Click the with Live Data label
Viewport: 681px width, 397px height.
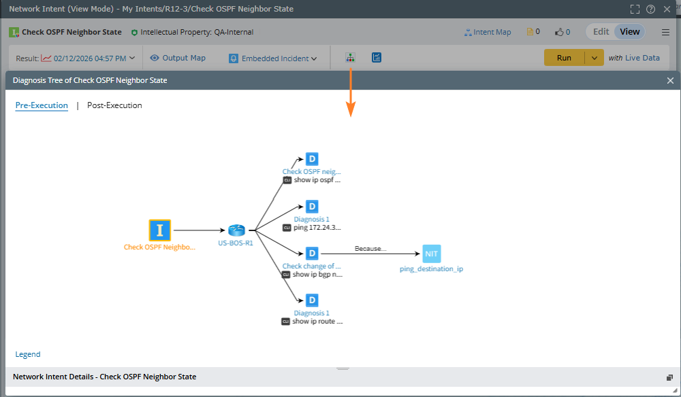point(634,58)
